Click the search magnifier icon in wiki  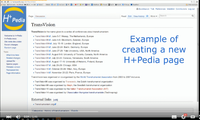192,16
